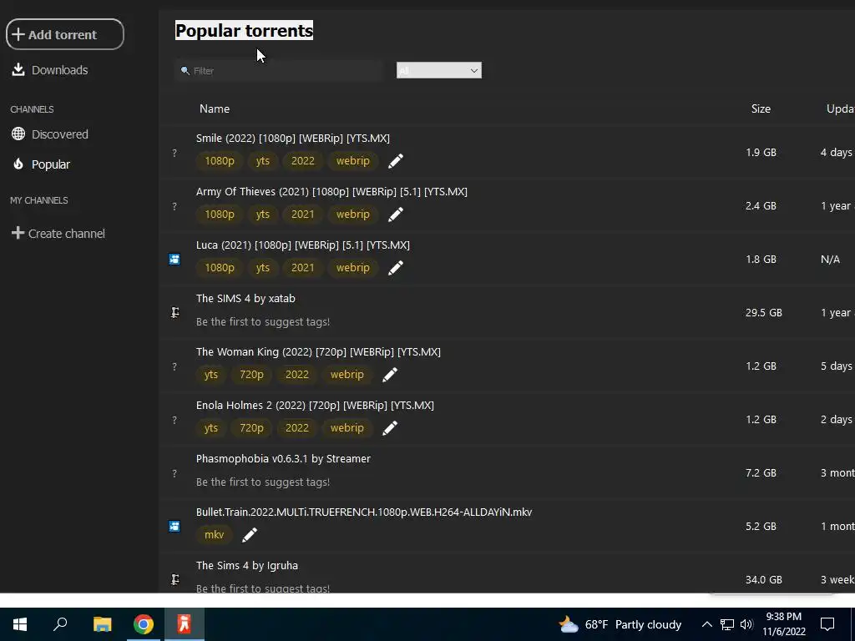Open the notification center icon
855x641 pixels.
pos(827,624)
